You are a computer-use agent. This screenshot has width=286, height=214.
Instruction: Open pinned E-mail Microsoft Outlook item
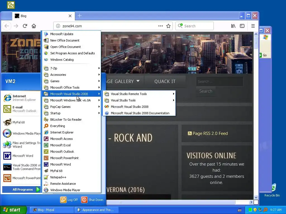(x=21, y=109)
